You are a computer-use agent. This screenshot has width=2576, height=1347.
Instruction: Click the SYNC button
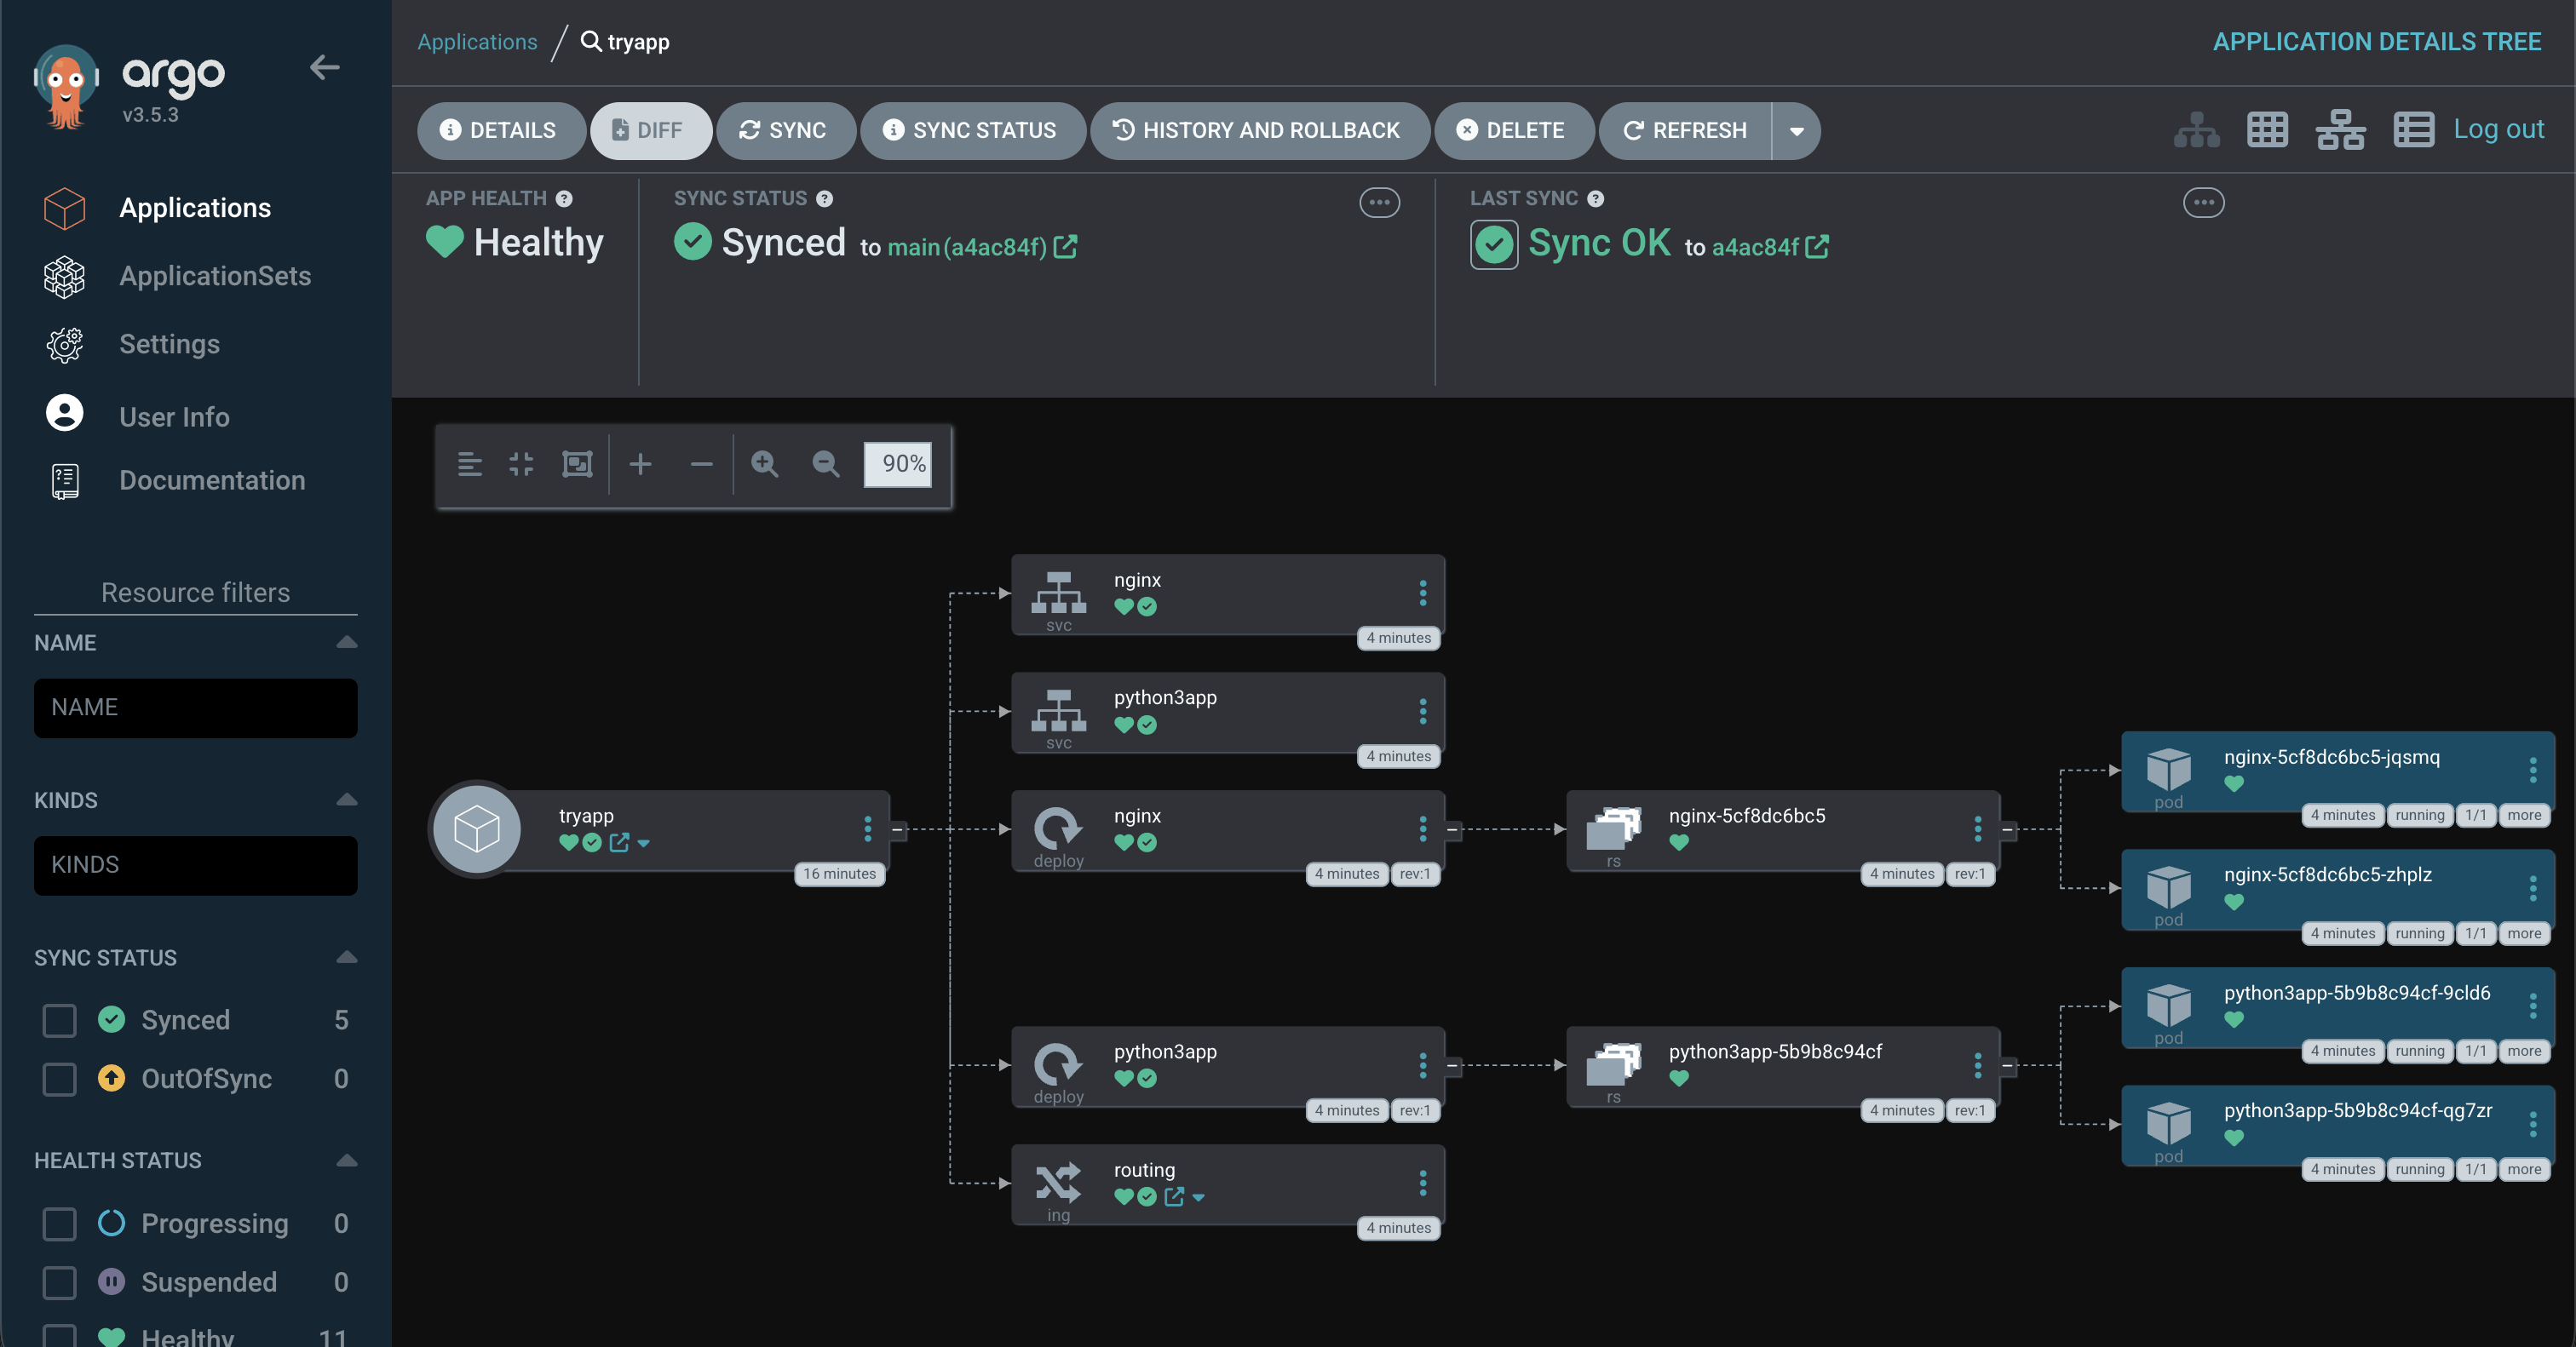(x=785, y=131)
